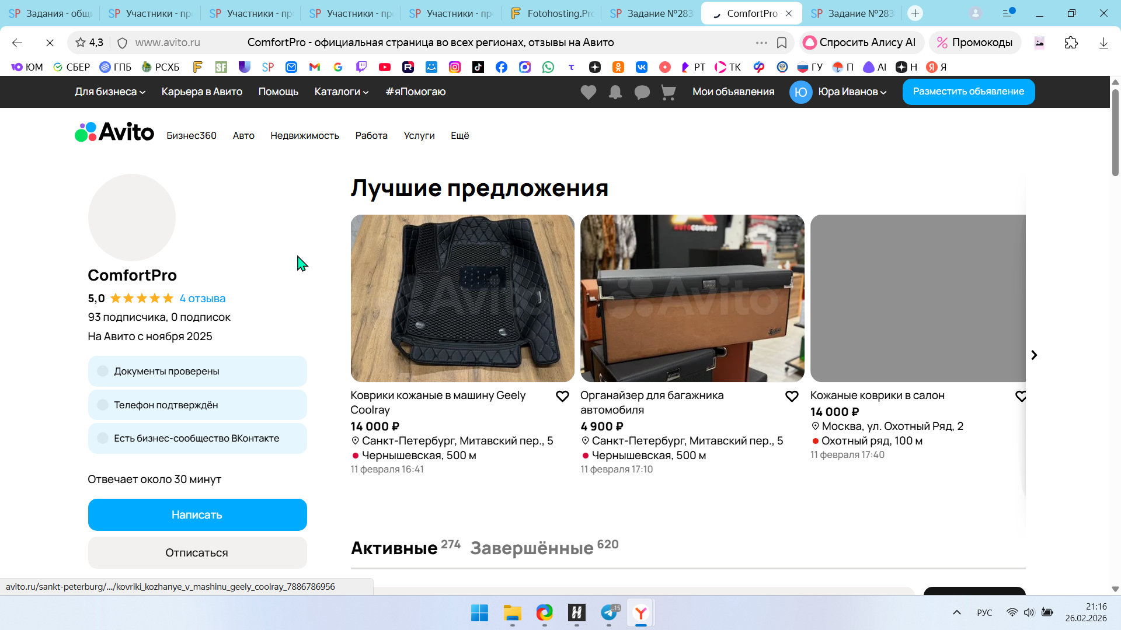Expand the Каталоги dropdown menu

[x=342, y=92]
